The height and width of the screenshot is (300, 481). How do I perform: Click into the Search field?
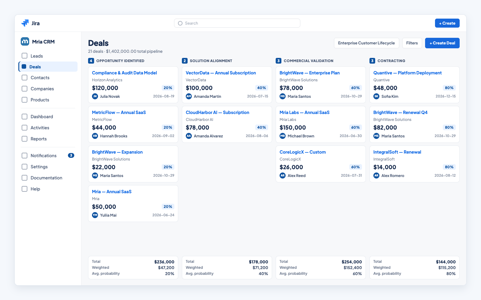pos(237,23)
